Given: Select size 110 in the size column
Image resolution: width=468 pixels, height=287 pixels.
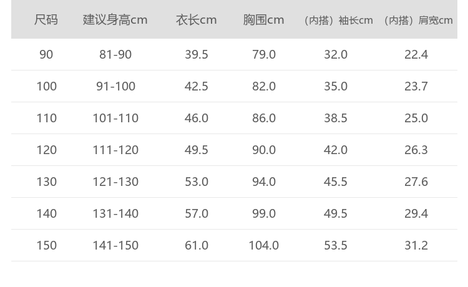Looking at the screenshot, I should pos(46,118).
